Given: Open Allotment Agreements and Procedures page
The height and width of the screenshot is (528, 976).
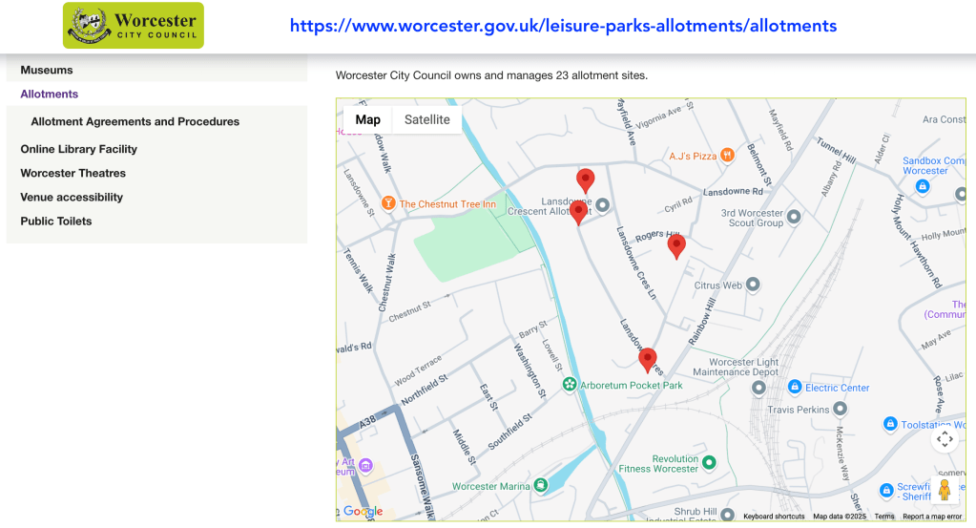Looking at the screenshot, I should coord(135,121).
